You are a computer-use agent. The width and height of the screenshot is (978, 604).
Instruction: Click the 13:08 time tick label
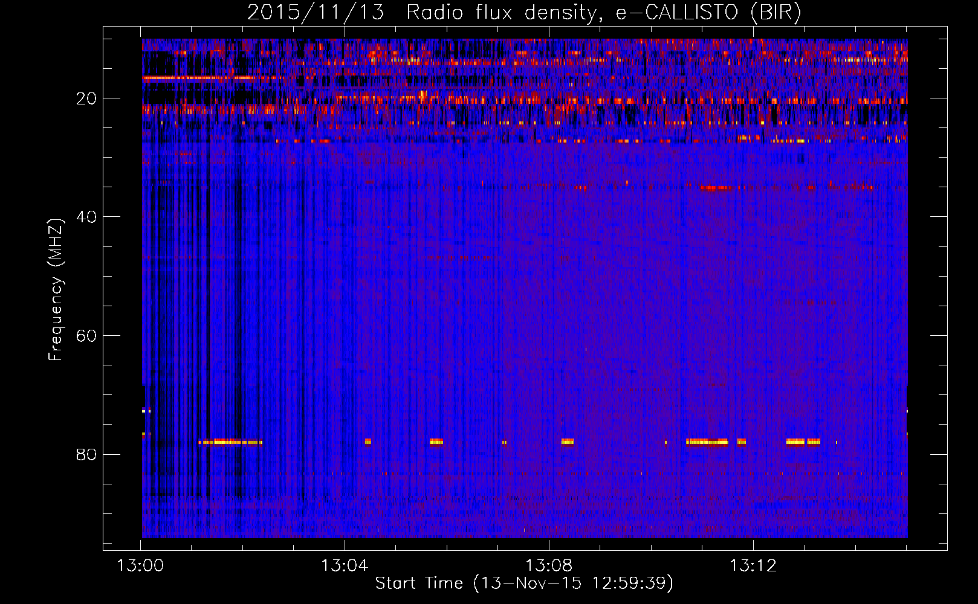549,566
